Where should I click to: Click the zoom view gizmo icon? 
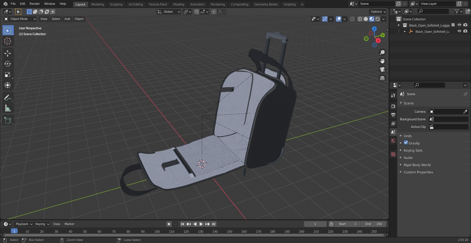(x=382, y=52)
